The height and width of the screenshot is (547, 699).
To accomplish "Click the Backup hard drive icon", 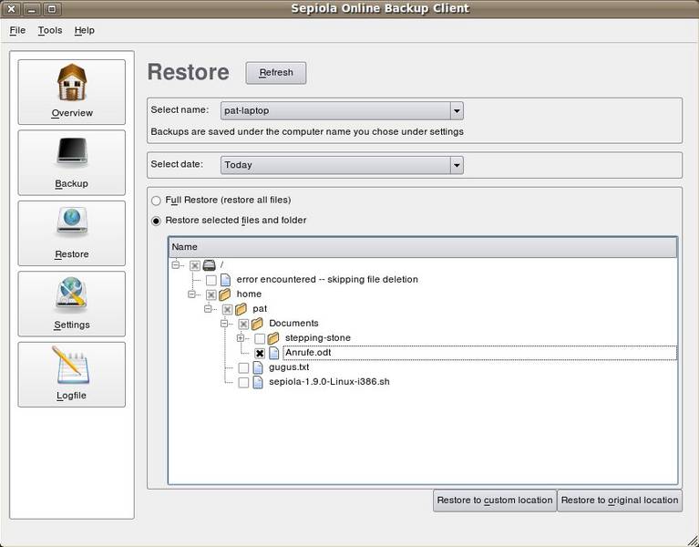I will (72, 153).
